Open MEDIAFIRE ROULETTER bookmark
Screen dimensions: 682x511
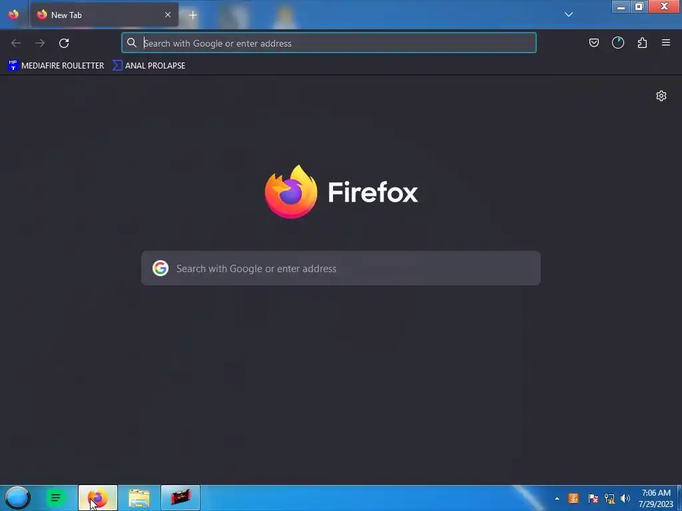[56, 66]
